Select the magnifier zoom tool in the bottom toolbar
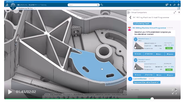The width and height of the screenshot is (185, 105). 64,98
